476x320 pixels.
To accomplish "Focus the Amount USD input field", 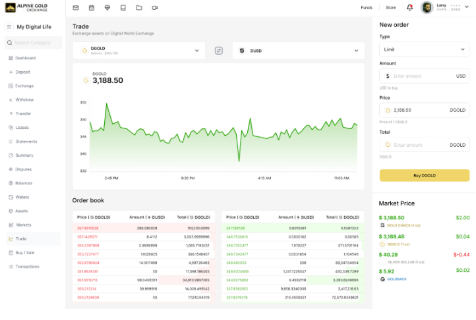I will click(425, 76).
